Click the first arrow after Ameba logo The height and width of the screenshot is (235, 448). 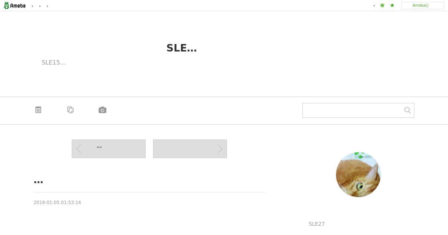(x=32, y=6)
